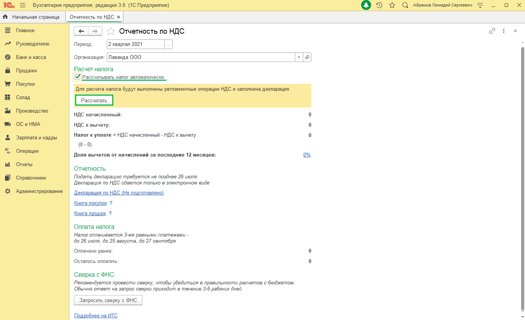Open favorites star in title bar
Screen dimensions: 525x320
[392, 5]
